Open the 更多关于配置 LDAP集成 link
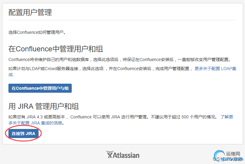 click(x=215, y=69)
